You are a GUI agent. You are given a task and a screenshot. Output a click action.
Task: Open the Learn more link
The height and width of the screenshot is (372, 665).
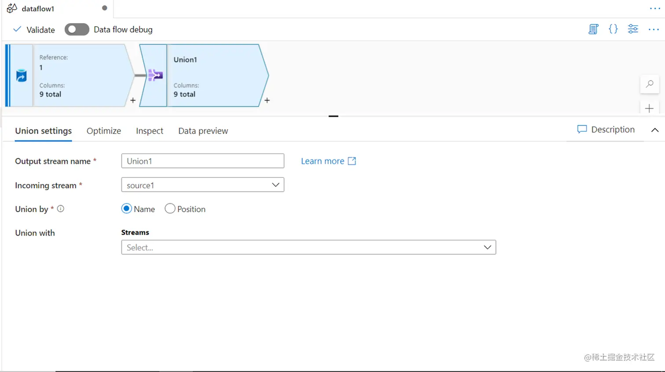329,161
